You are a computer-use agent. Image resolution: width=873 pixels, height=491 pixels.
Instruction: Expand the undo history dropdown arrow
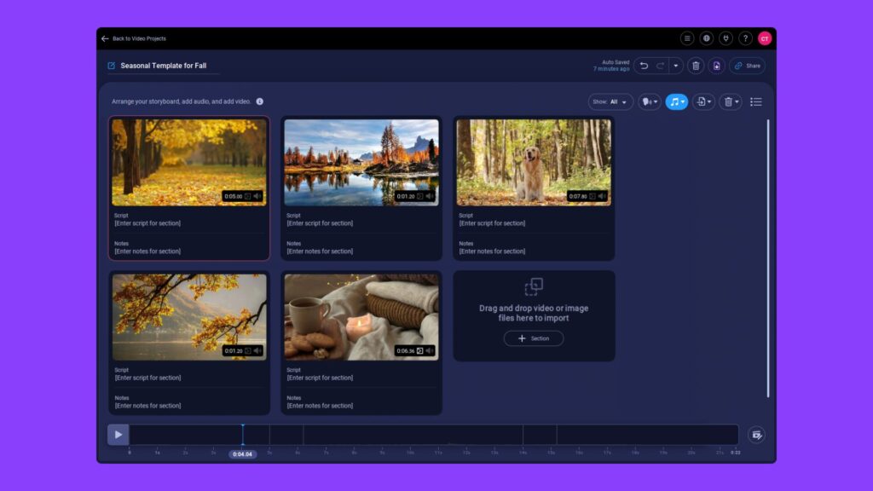point(676,66)
